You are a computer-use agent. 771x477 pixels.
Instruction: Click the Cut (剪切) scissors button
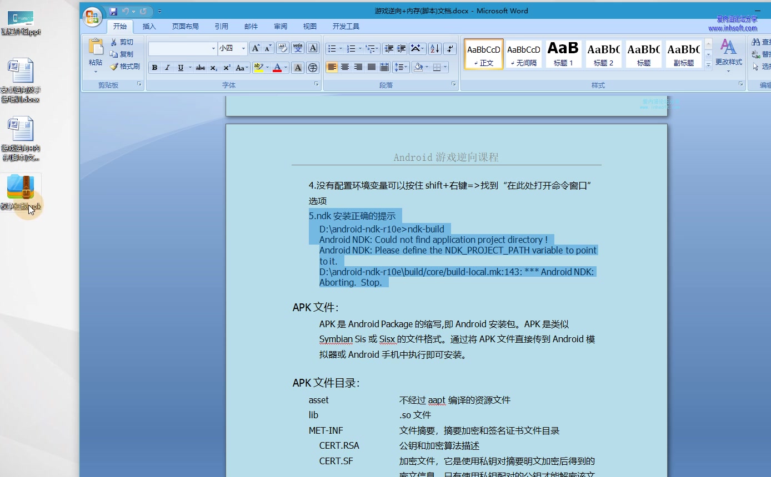point(122,42)
